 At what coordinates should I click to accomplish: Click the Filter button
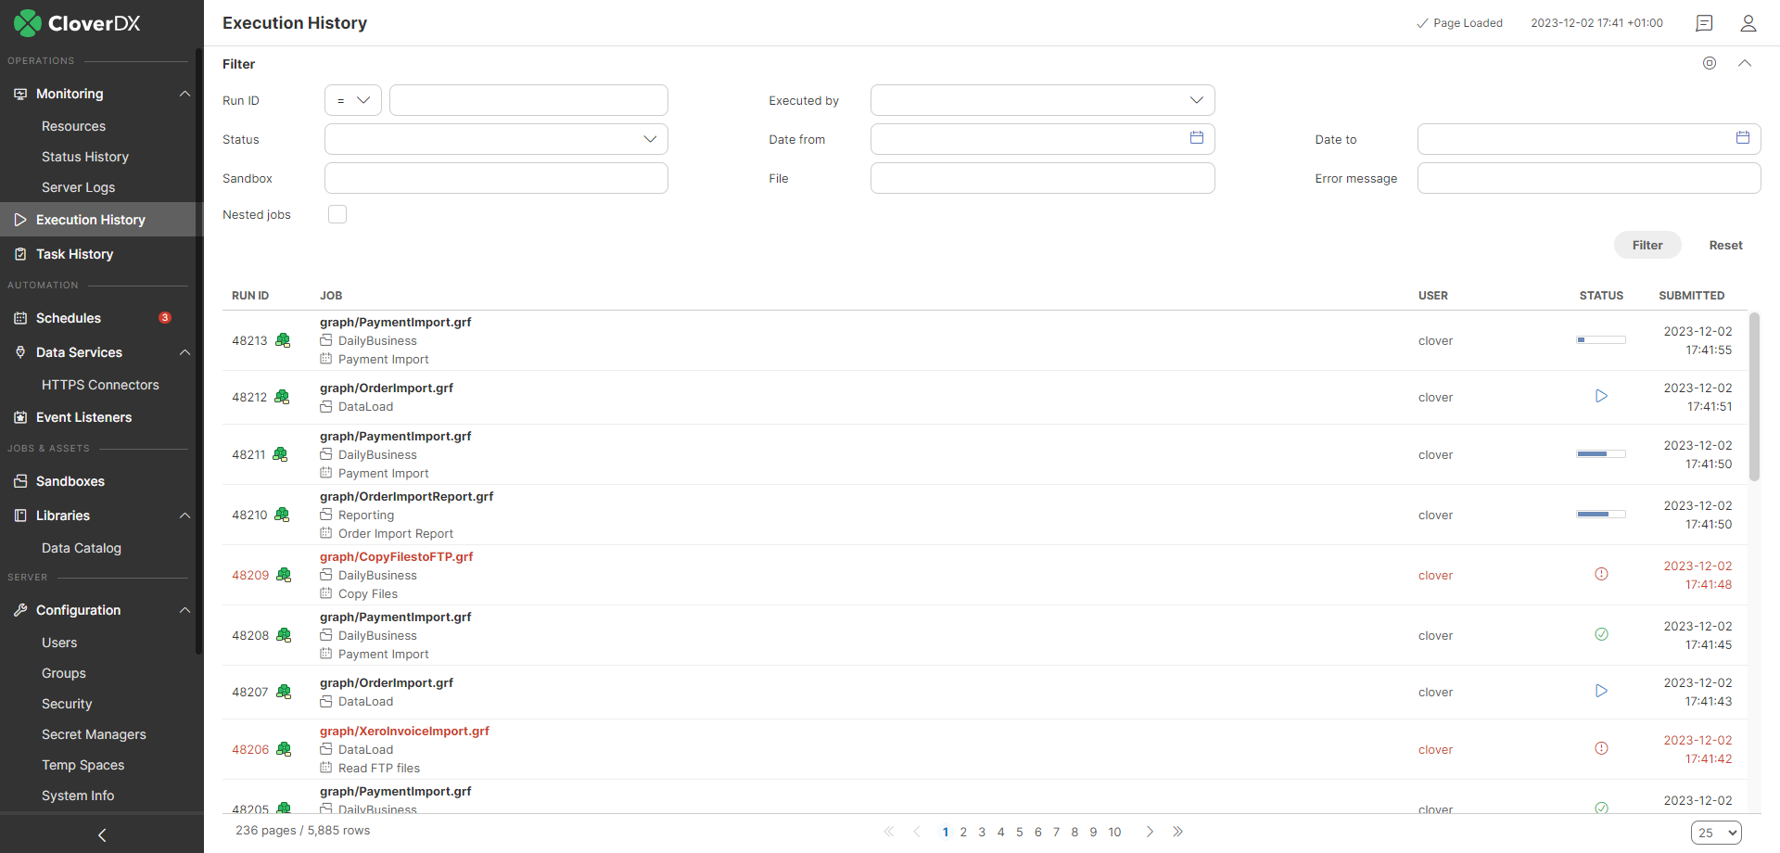click(1646, 245)
